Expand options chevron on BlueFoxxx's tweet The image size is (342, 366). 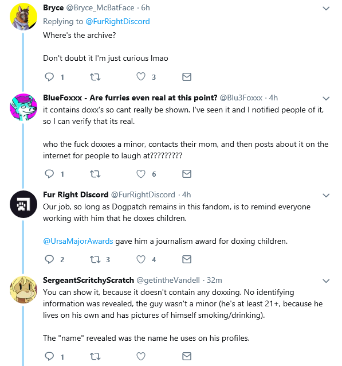tap(326, 99)
